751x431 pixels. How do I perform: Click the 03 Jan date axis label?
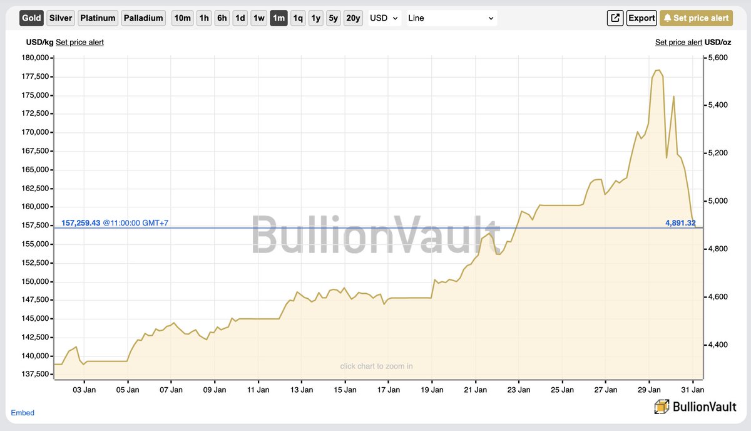pos(84,390)
